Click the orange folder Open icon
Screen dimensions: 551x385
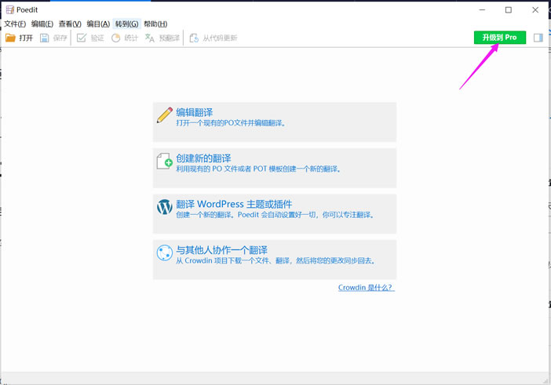(10, 38)
